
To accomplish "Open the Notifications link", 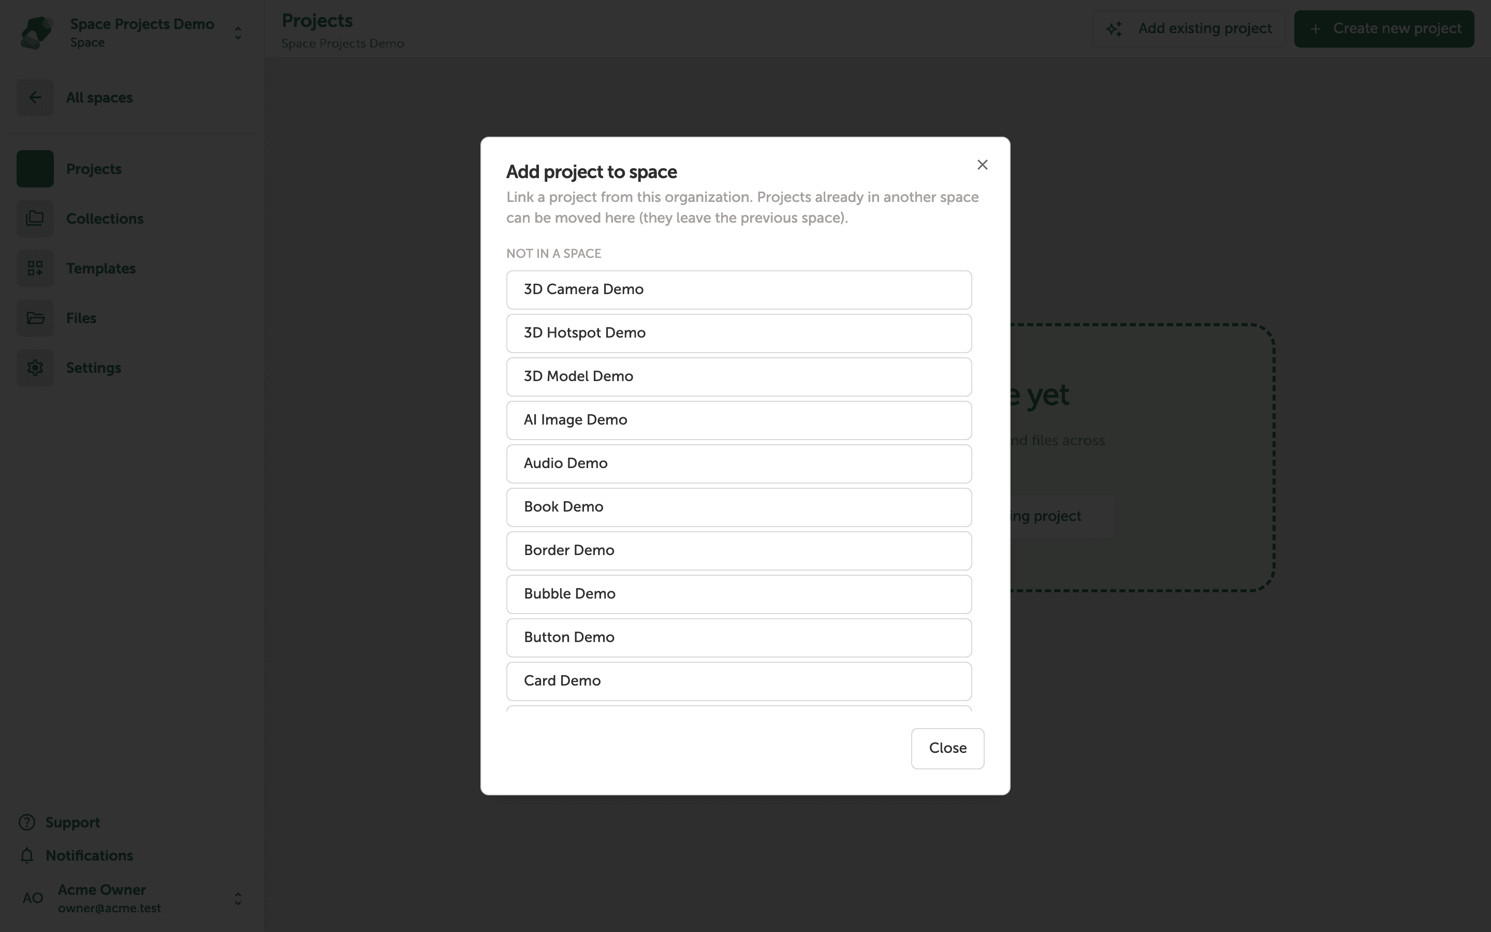I will coord(90,855).
